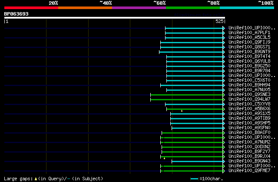Viewport: 278px width, 182px height.
Task: Select the UniRef100_Q6YUL8 label
Action: pyautogui.click(x=249, y=61)
